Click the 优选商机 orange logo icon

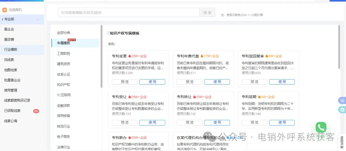[x=4, y=10]
